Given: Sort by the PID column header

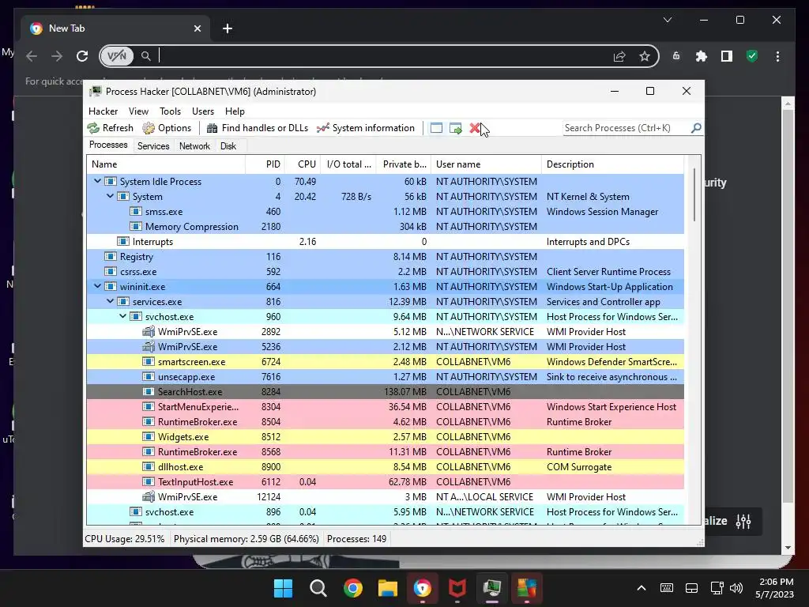Looking at the screenshot, I should coord(265,164).
